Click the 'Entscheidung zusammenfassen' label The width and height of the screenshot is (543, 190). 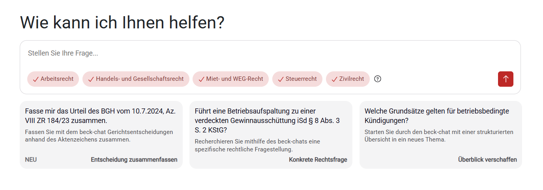click(x=134, y=160)
